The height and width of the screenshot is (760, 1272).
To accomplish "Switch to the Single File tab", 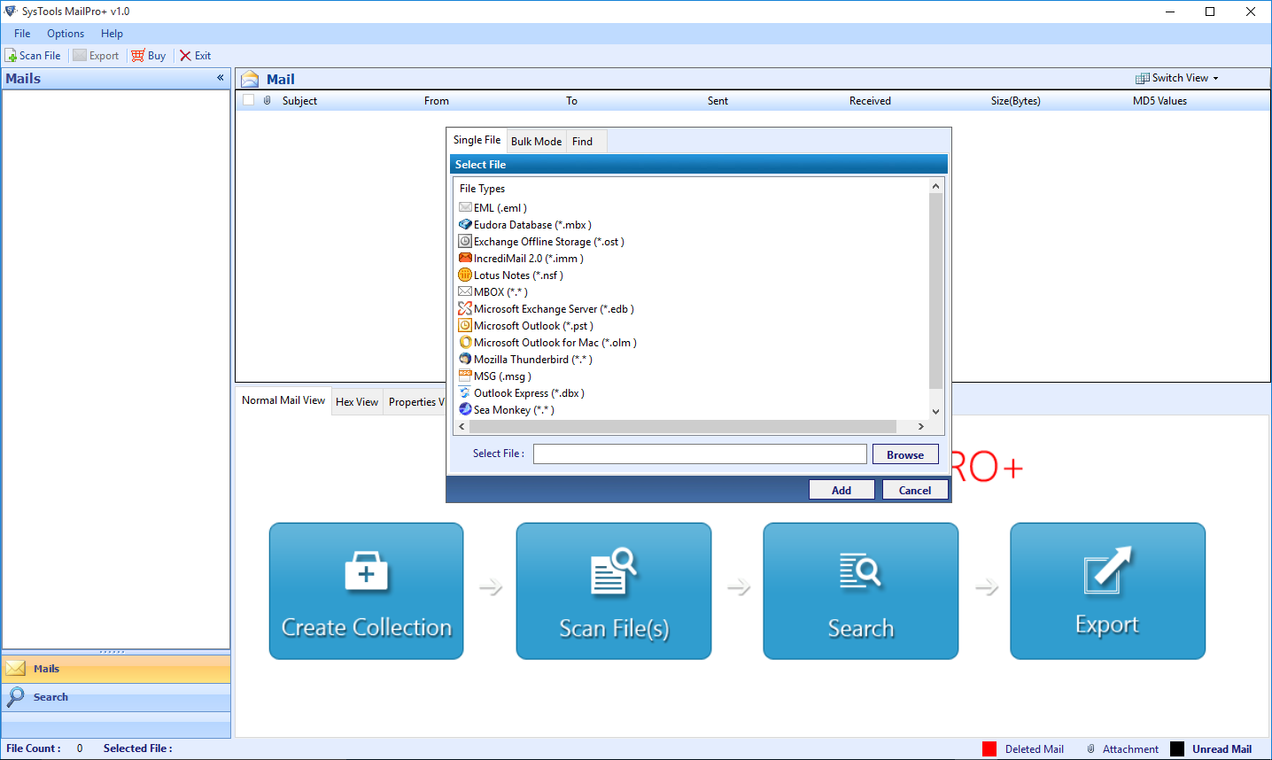I will pos(477,140).
